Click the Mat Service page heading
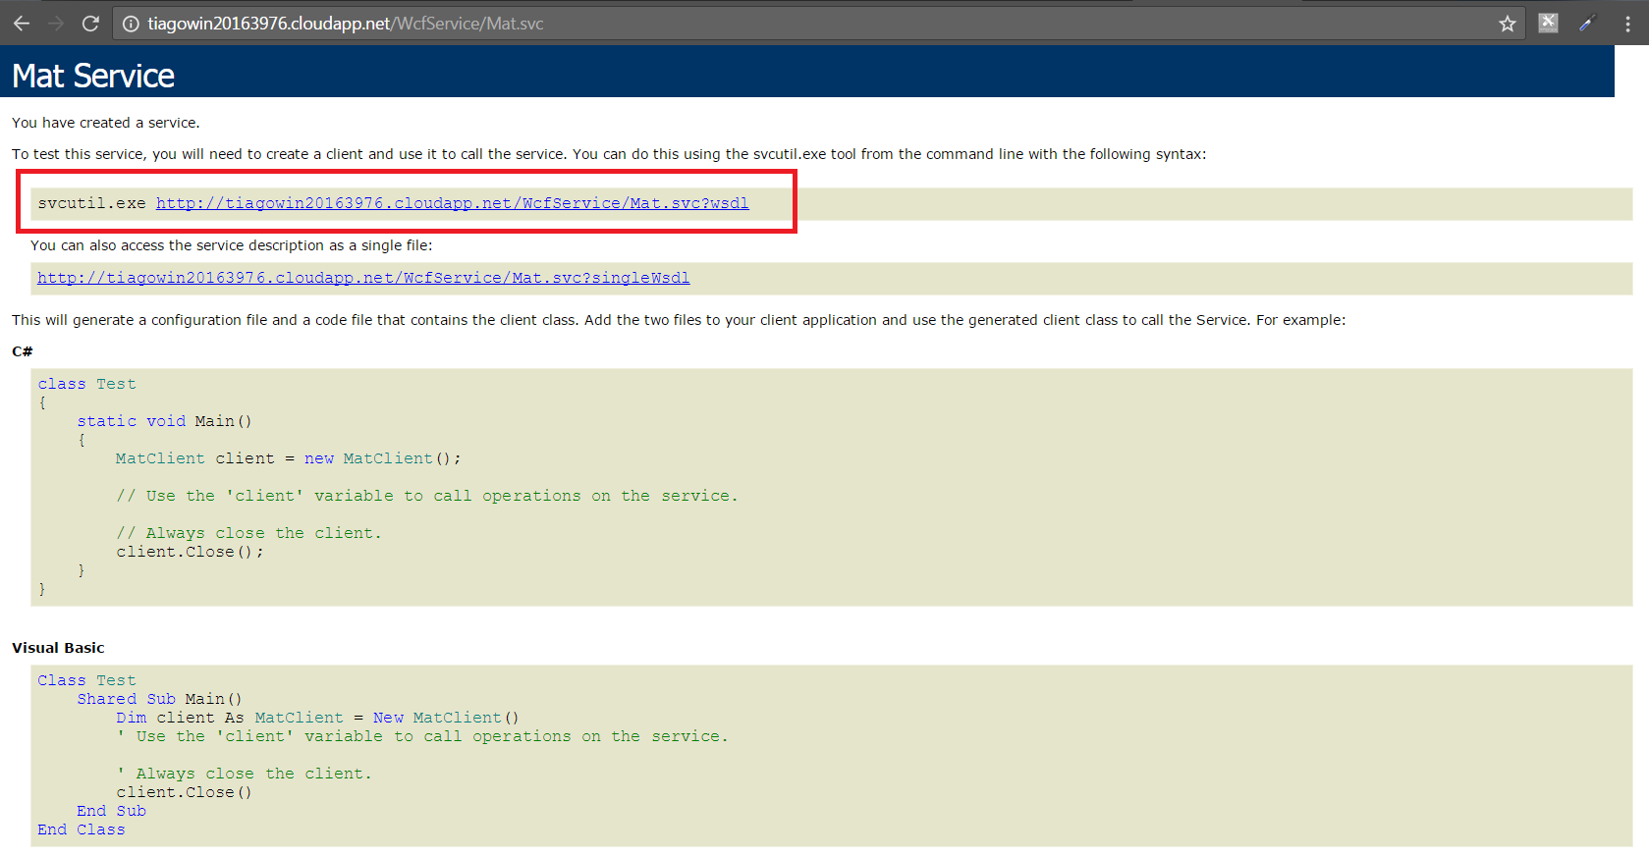The height and width of the screenshot is (856, 1649). (x=93, y=76)
